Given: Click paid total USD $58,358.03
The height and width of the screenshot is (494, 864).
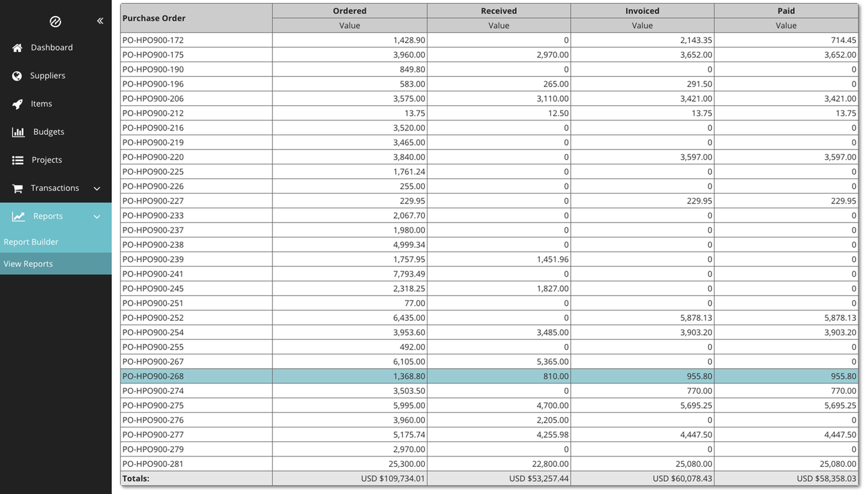Looking at the screenshot, I should (x=827, y=478).
